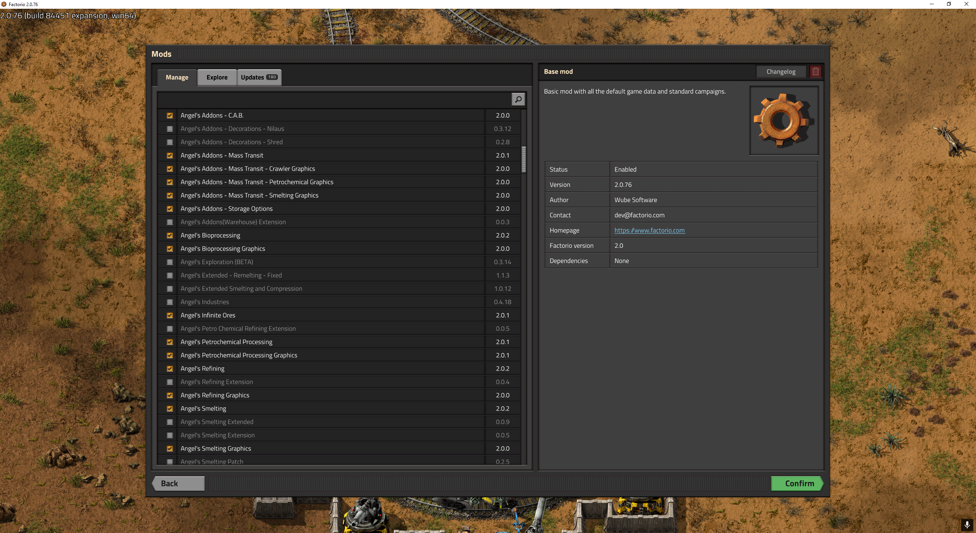Enable Angel's Industries mod checkbox
Image resolution: width=976 pixels, height=533 pixels.
(x=170, y=302)
